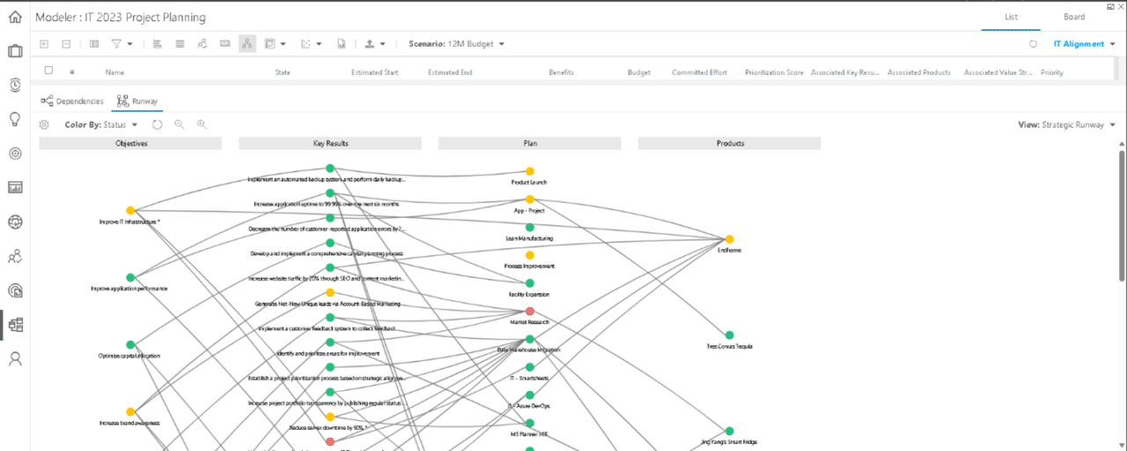The image size is (1127, 451).
Task: Click the grid table view toolbar icon
Action: tap(180, 44)
